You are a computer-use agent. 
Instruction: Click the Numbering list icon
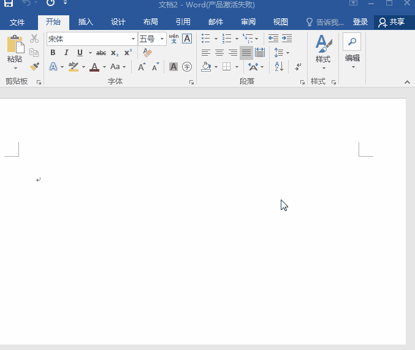(227, 39)
